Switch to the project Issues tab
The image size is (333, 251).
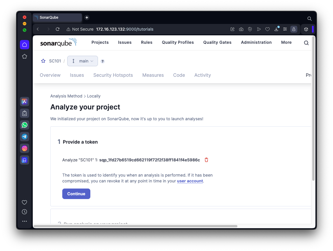point(77,75)
